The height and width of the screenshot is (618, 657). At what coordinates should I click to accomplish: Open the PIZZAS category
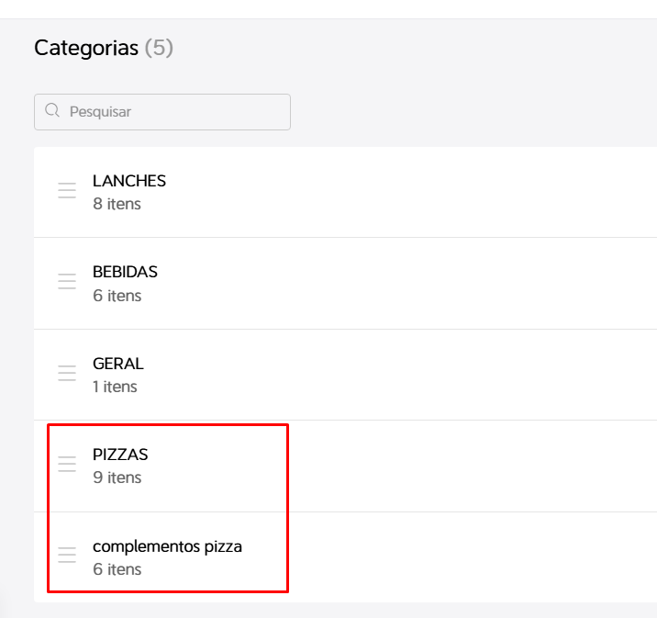point(120,455)
